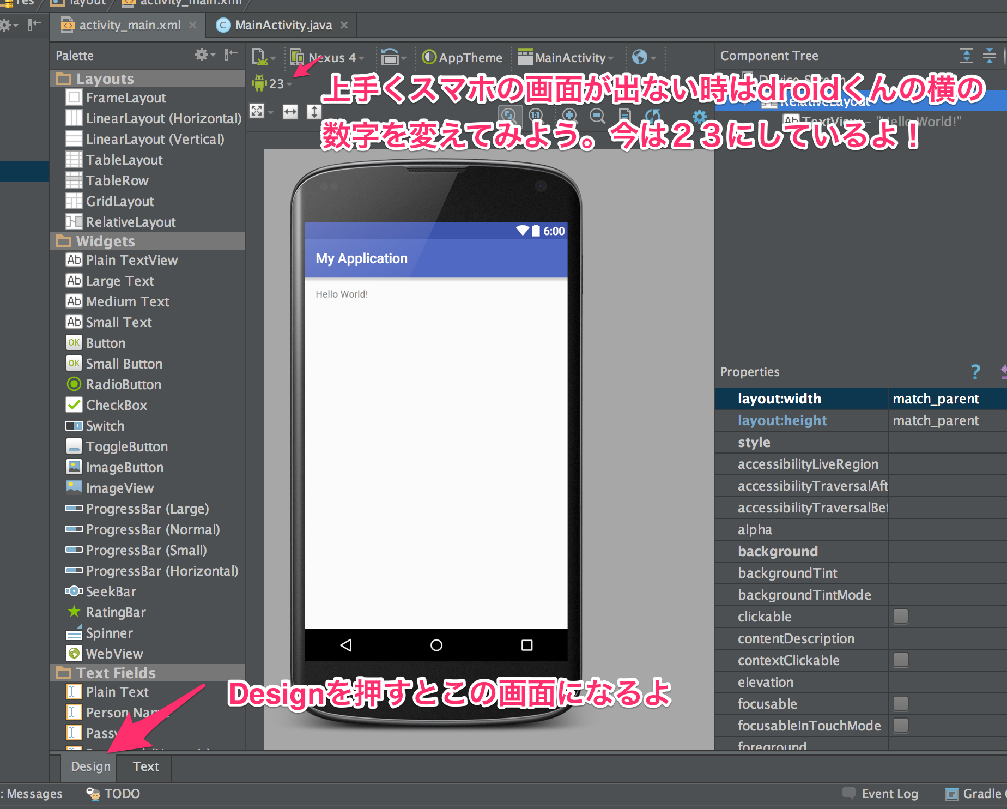This screenshot has height=809, width=1007.
Task: Open the locale globe dropdown
Action: pos(644,57)
